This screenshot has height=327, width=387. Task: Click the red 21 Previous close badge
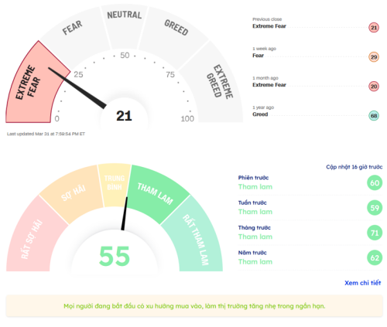pyautogui.click(x=374, y=27)
